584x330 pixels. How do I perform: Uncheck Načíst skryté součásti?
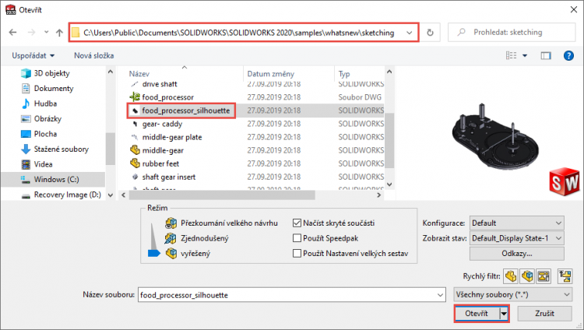click(297, 223)
